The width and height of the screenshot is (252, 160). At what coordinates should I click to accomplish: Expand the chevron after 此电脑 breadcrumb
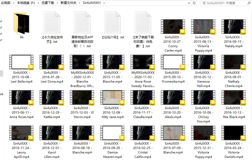pos(14,3)
